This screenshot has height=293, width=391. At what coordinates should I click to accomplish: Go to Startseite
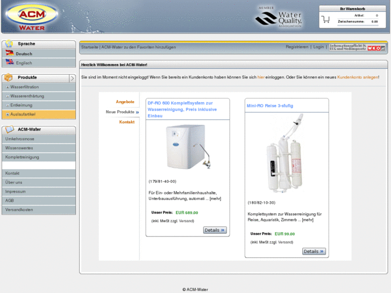point(89,47)
